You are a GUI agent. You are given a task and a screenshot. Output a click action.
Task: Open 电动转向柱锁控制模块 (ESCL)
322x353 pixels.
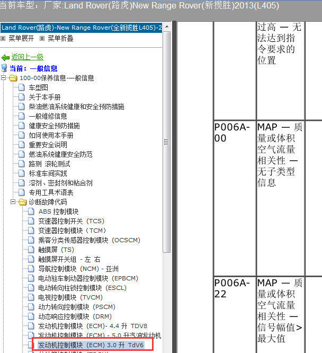coord(82,288)
